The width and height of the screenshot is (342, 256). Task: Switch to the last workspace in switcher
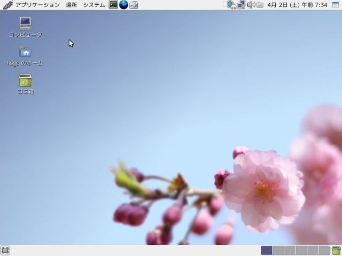324,250
